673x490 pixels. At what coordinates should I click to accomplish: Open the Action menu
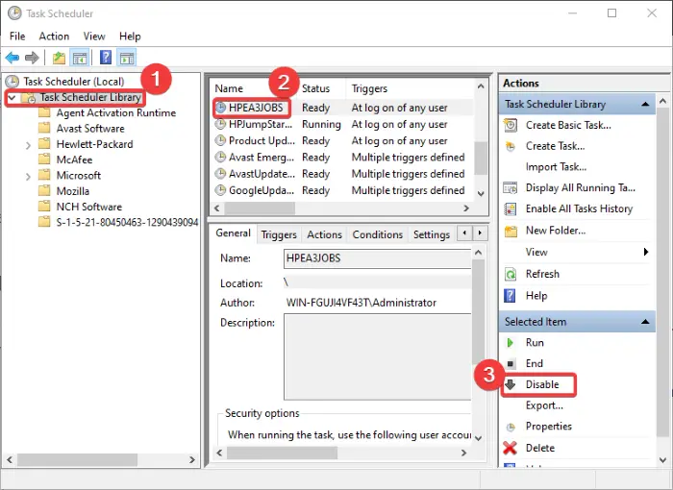(x=54, y=37)
